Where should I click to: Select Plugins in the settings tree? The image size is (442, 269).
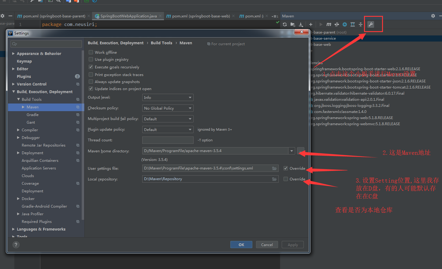pos(24,76)
